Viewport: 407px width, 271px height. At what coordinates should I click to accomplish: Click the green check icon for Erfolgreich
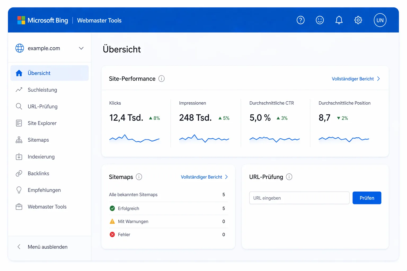[x=112, y=208]
